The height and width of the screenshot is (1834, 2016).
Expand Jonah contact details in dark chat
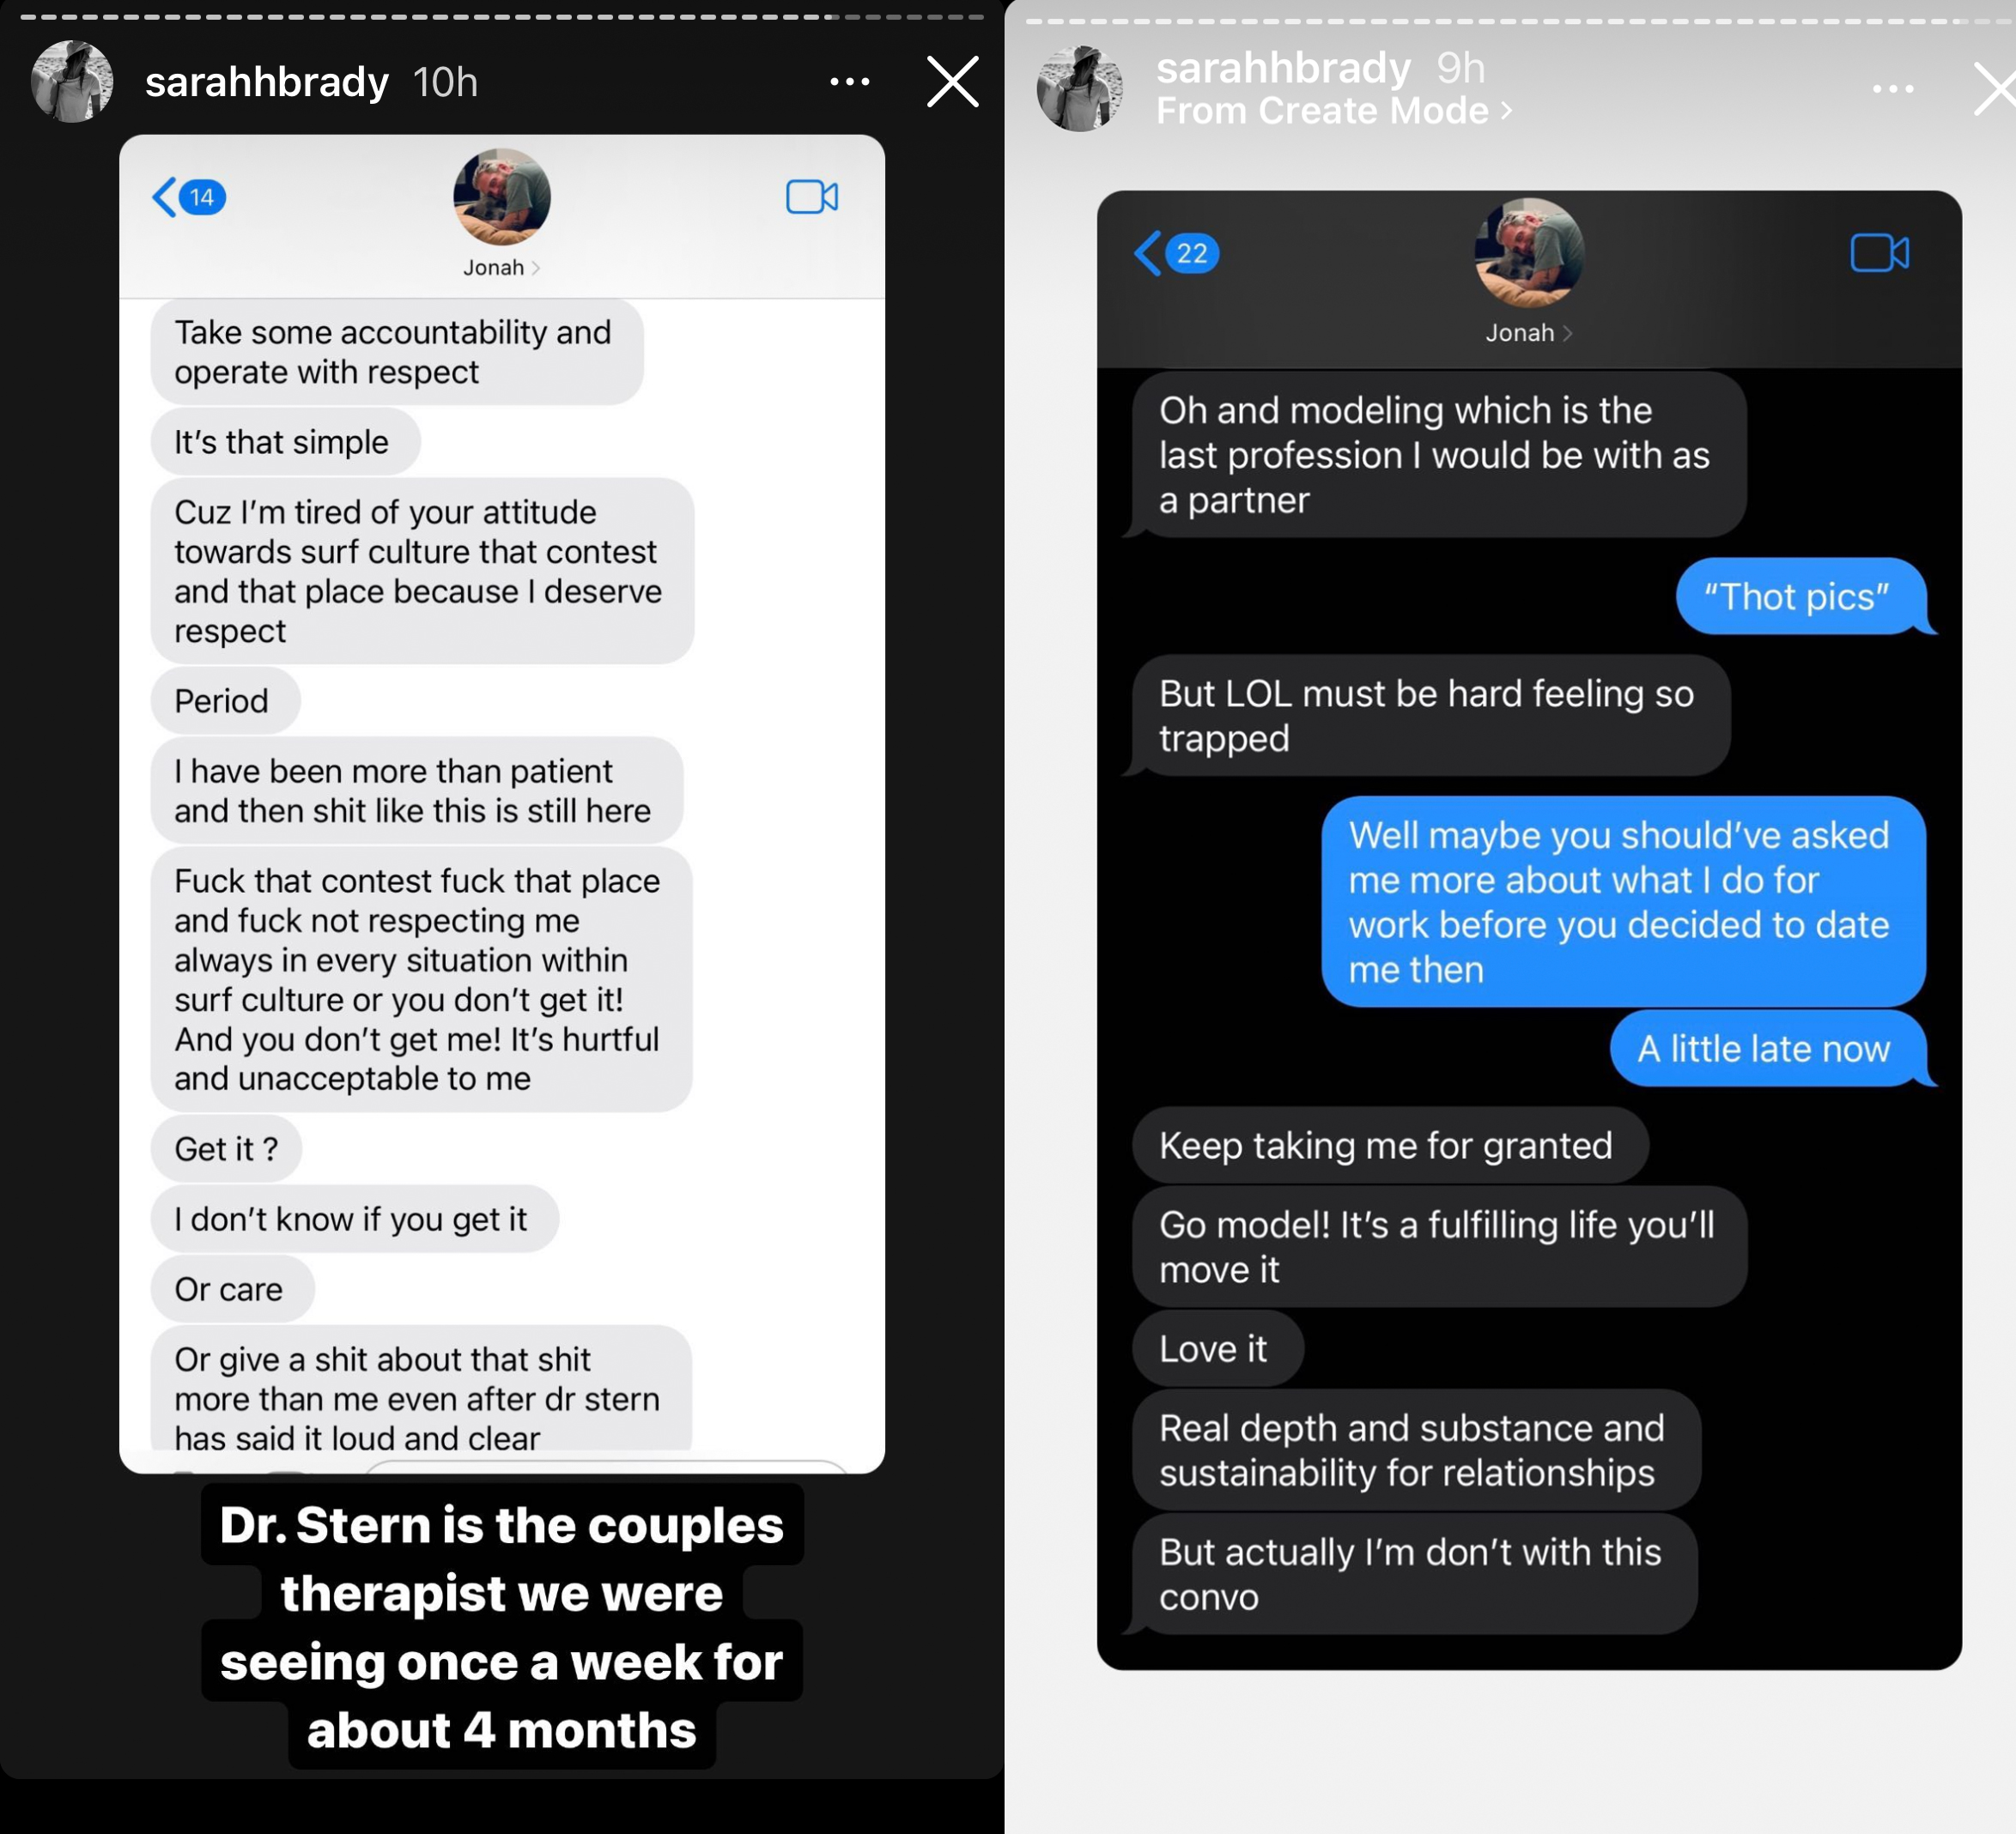click(1528, 333)
